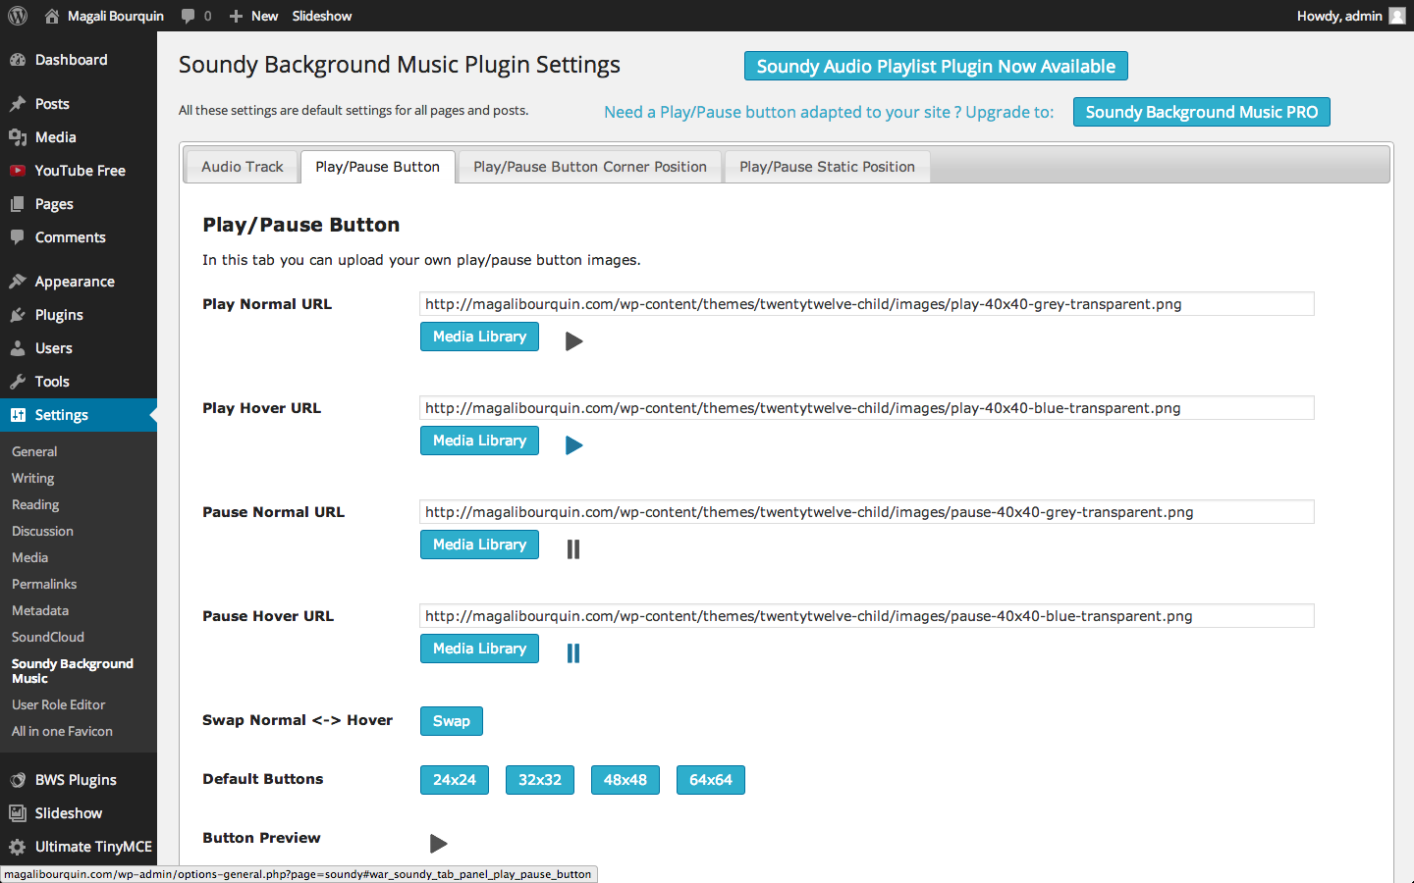Click the Soundy Background Music PRO button

1202,112
